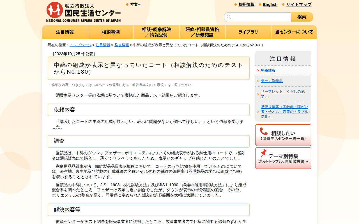The image size is (359, 224).
Task: Visit 採用情報 recruitment page
Action: 246,4
